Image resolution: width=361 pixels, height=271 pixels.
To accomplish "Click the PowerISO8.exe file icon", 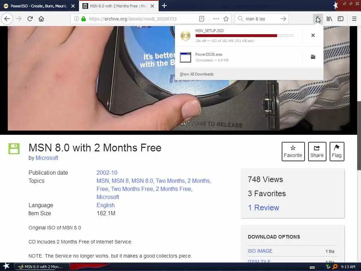I will [185, 57].
